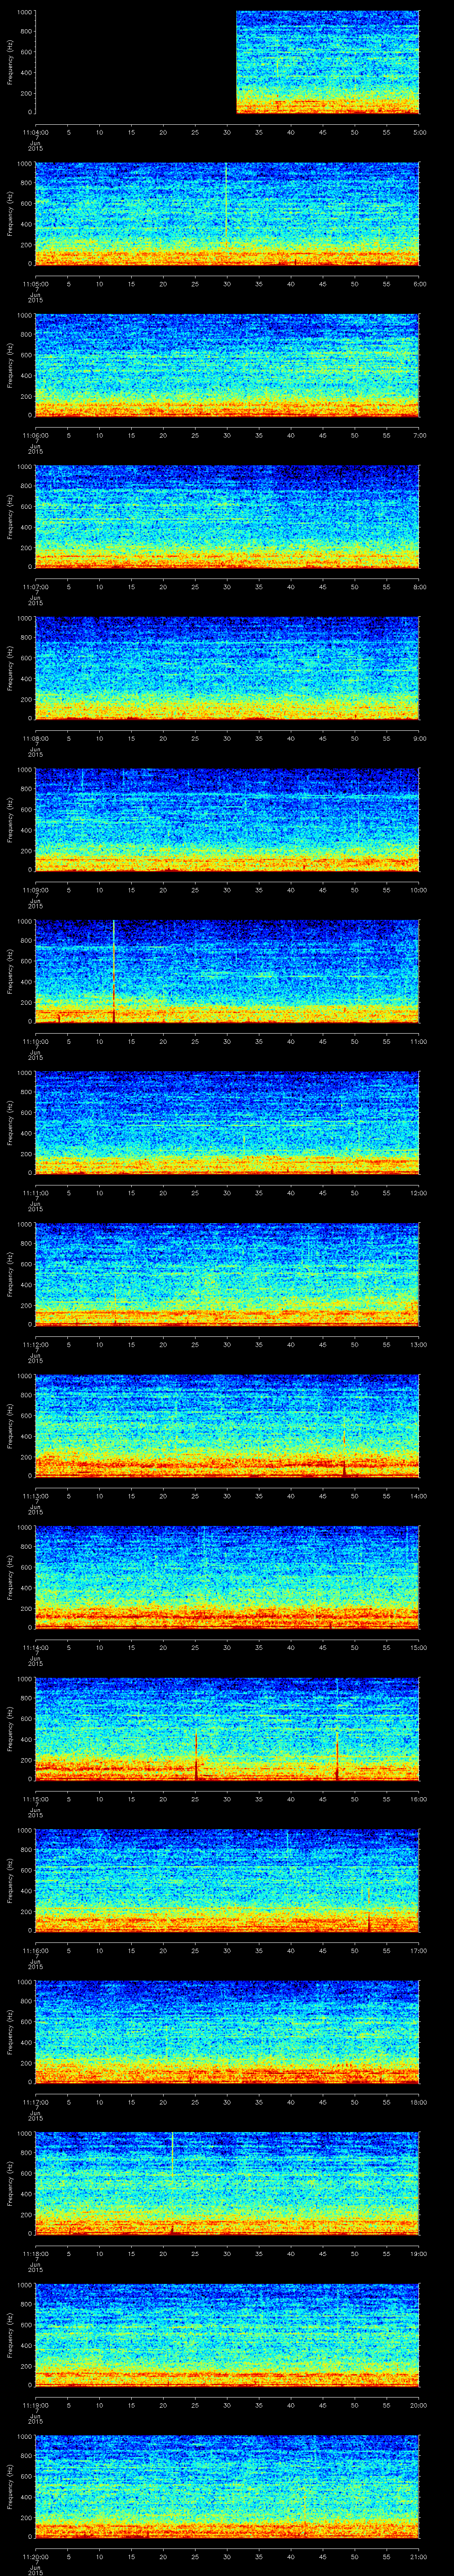The image size is (454, 2576).
Task: Open the 11:07 spectrogram panel
Action: (227, 516)
